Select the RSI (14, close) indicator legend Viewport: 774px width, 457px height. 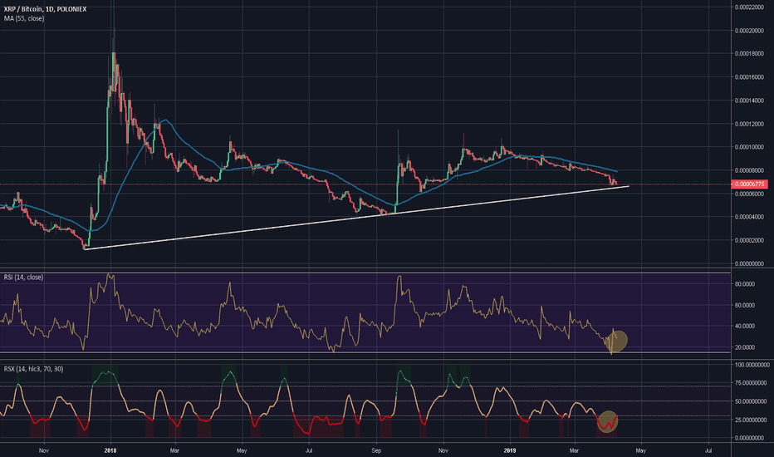23,278
